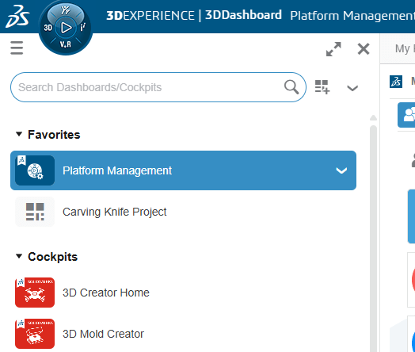Collapse the Favorites section
The image size is (415, 352).
point(19,134)
